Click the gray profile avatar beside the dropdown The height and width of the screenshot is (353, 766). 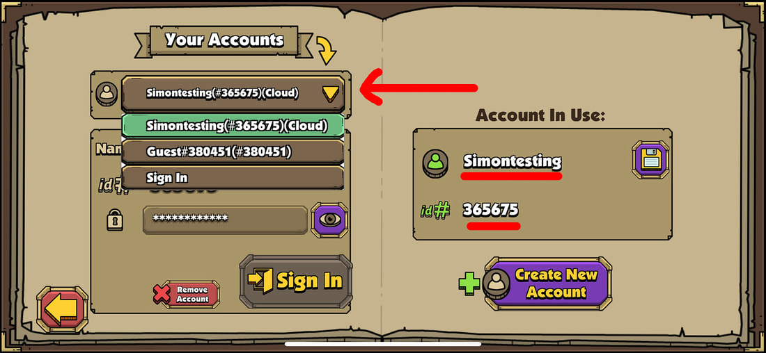pos(107,94)
